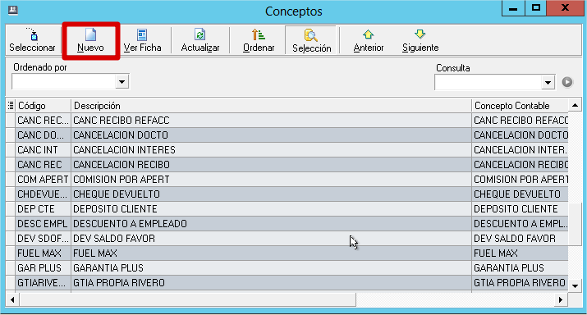Click the vertical scrollbar down arrow
587x315 pixels.
coord(575,285)
